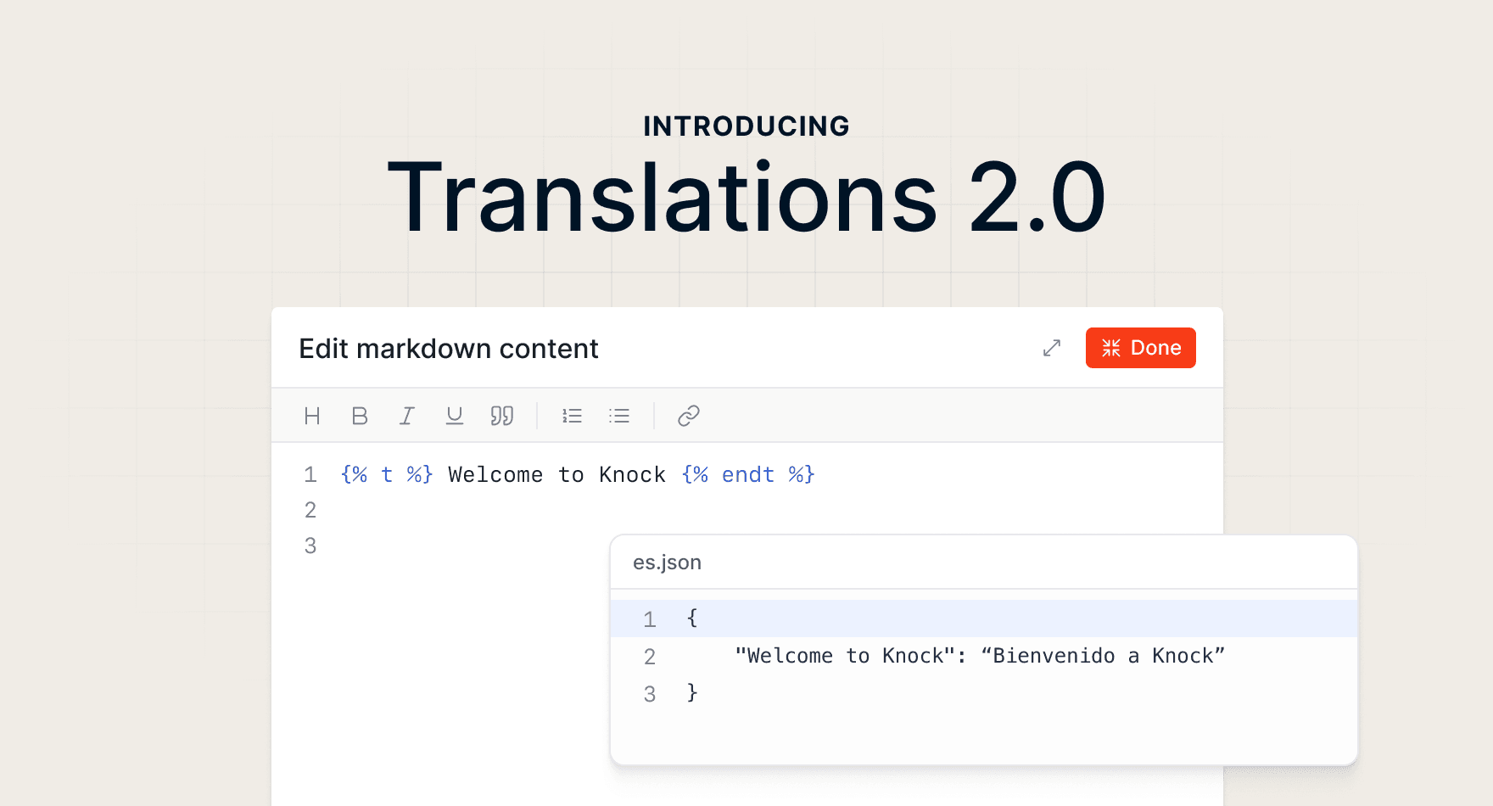Viewport: 1493px width, 806px height.
Task: Select the es.json file tab
Action: click(x=667, y=563)
